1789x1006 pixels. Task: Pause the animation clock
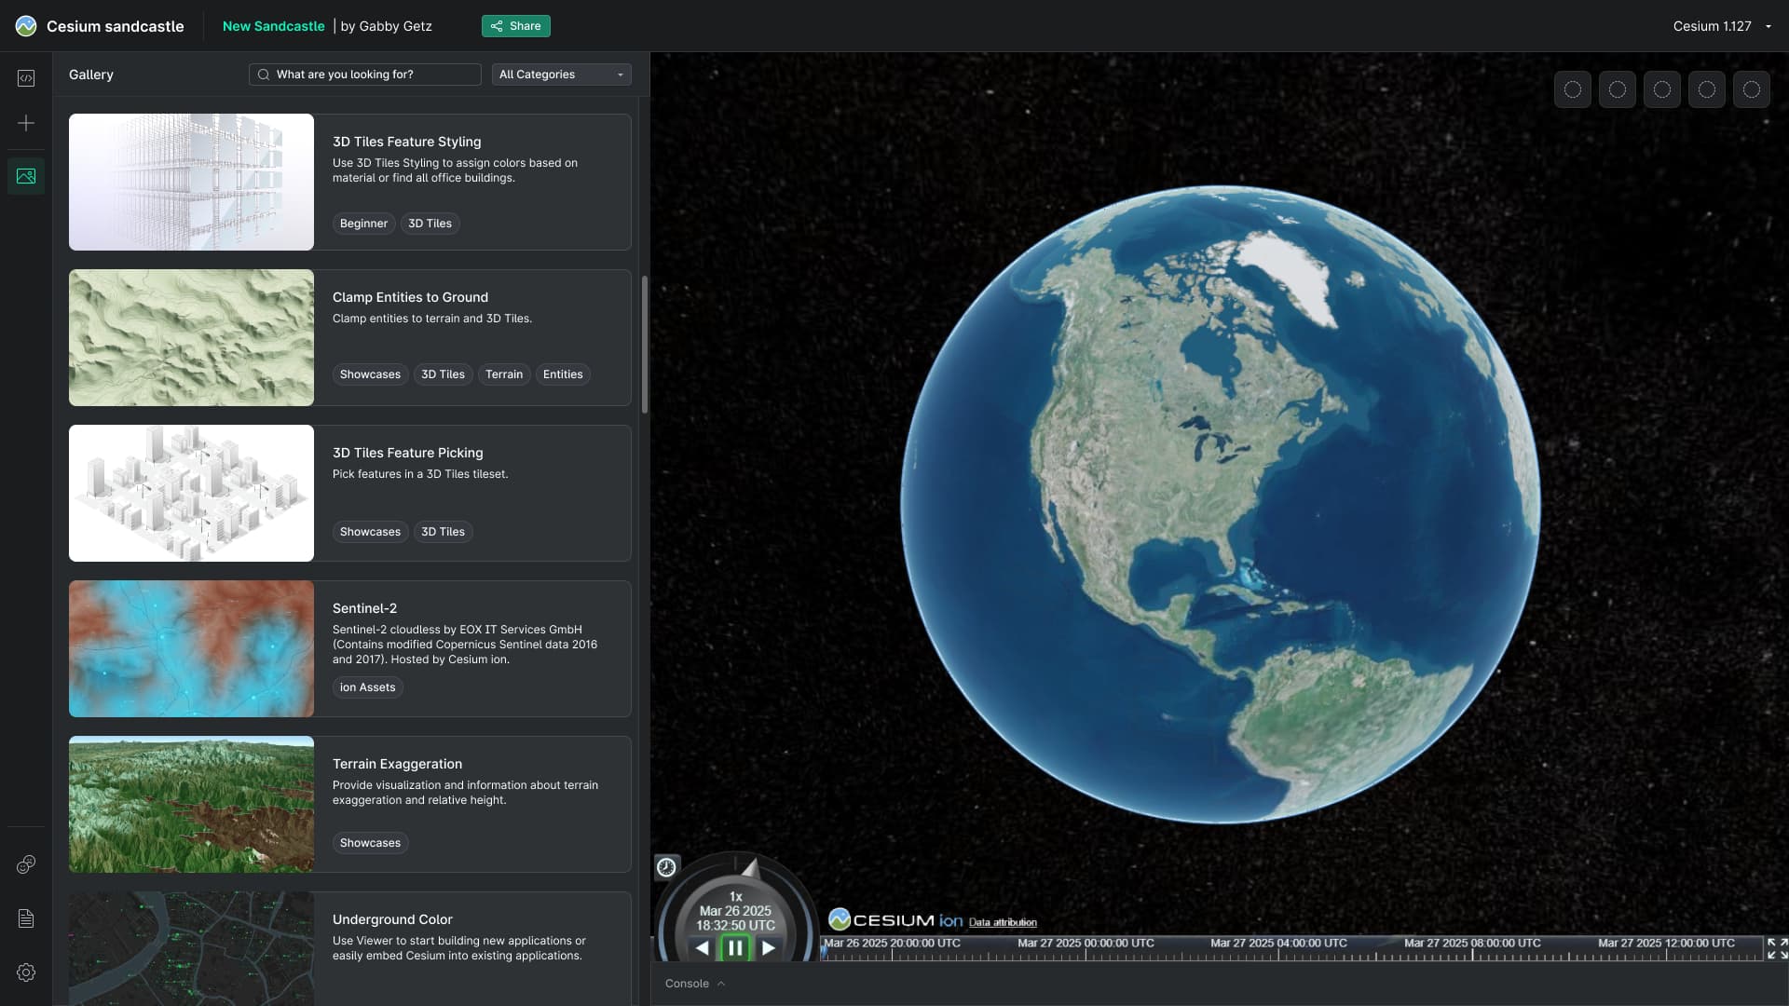coord(735,948)
